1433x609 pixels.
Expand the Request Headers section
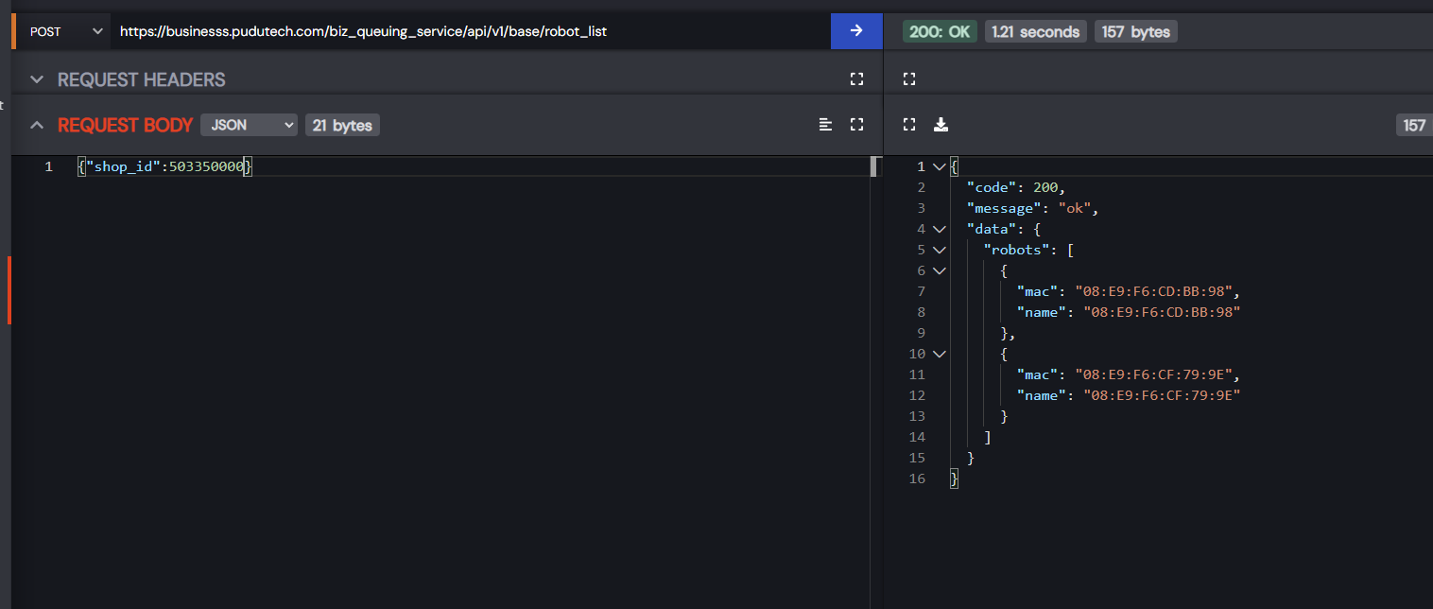pos(37,79)
